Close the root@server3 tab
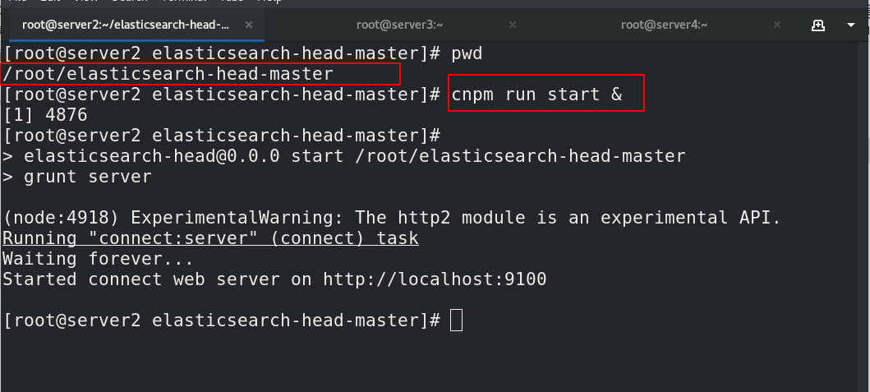Screen dimensions: 870x392 (513, 25)
